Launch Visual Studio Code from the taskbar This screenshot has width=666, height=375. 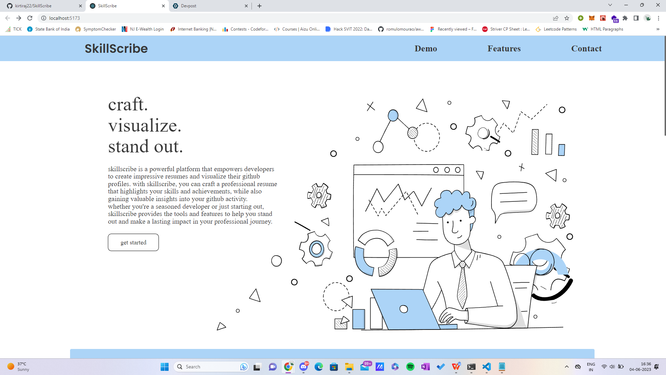[486, 367]
